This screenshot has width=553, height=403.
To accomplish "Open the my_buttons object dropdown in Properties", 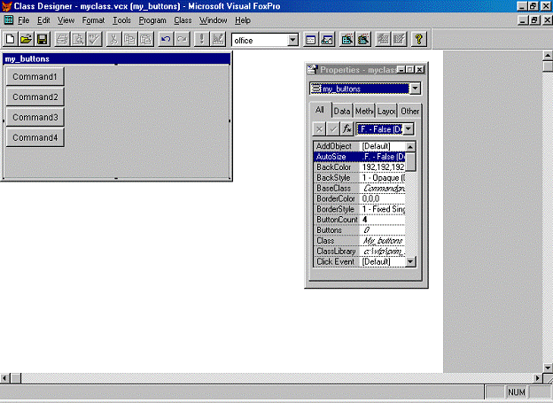I will pos(416,89).
